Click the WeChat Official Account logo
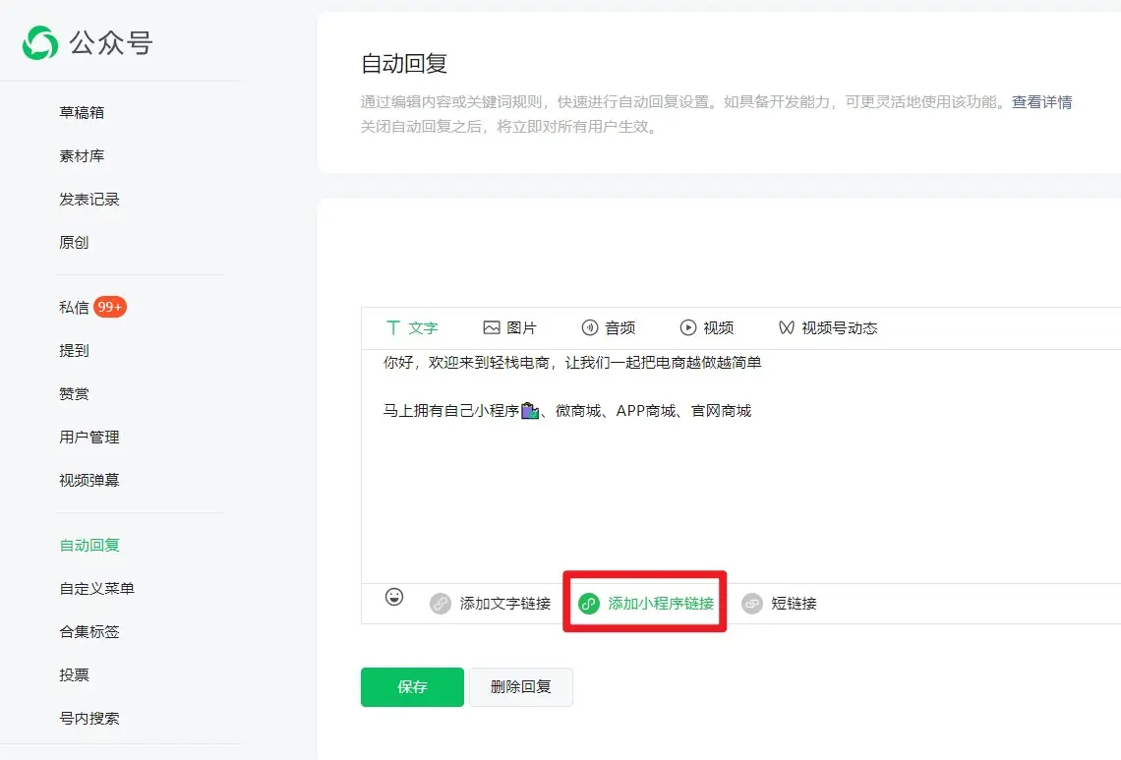Viewport: 1121px width, 760px height. click(x=41, y=43)
